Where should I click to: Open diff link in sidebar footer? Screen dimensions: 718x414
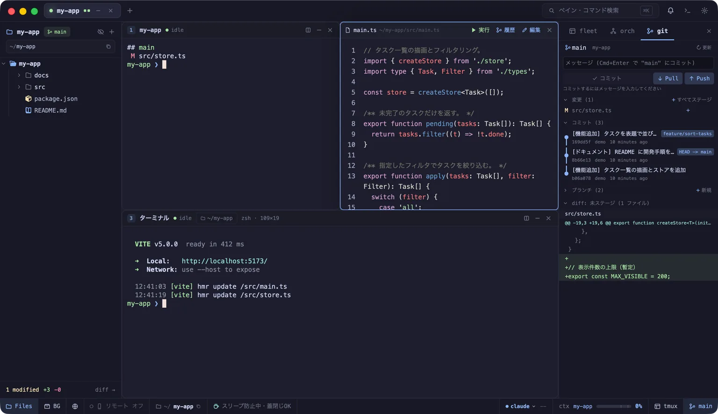pyautogui.click(x=105, y=390)
